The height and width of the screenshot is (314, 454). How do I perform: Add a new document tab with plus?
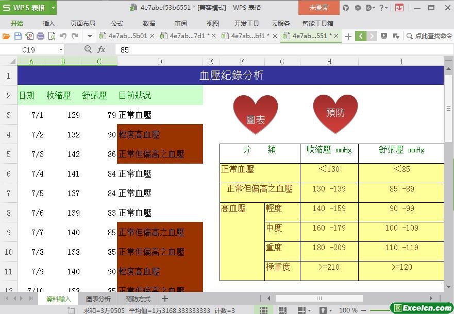[348, 36]
